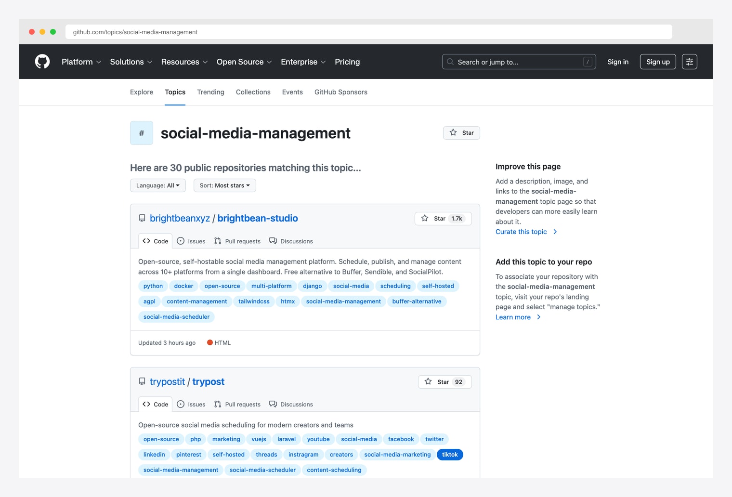
Task: Click the docker topic tag
Action: pyautogui.click(x=183, y=286)
